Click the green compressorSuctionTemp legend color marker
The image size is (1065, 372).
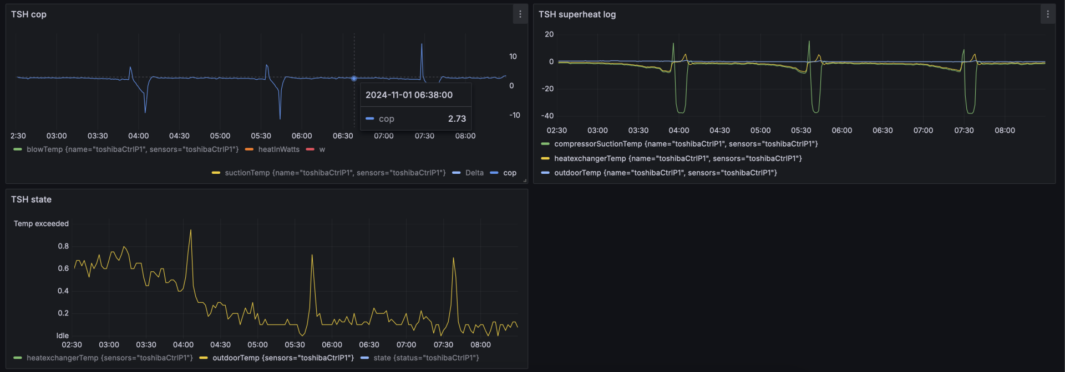coord(545,144)
